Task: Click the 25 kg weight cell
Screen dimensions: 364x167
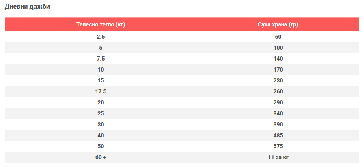Action: pyautogui.click(x=101, y=113)
